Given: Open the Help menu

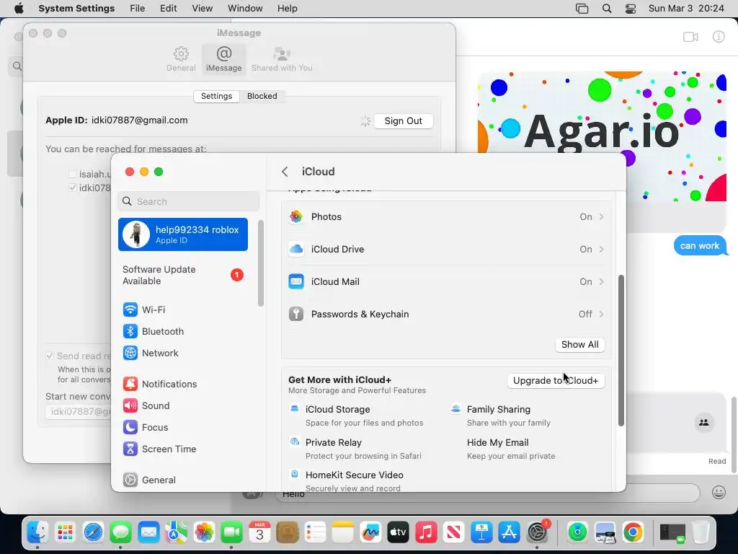Looking at the screenshot, I should (x=287, y=9).
